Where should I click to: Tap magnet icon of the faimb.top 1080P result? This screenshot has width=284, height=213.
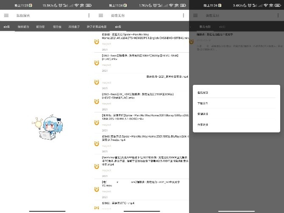tap(97, 167)
